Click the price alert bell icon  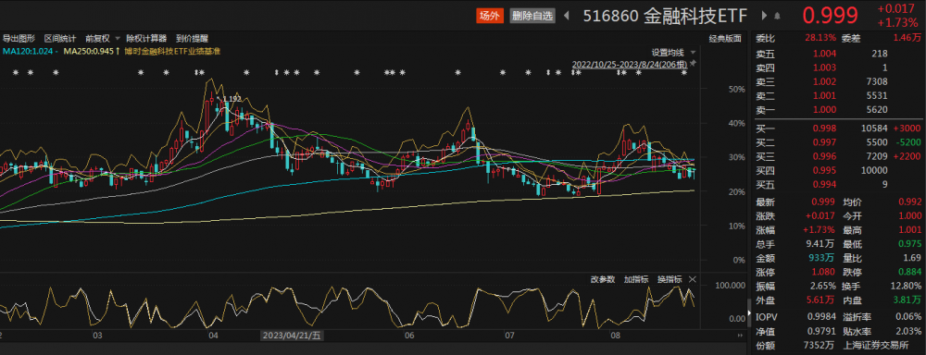click(x=777, y=16)
